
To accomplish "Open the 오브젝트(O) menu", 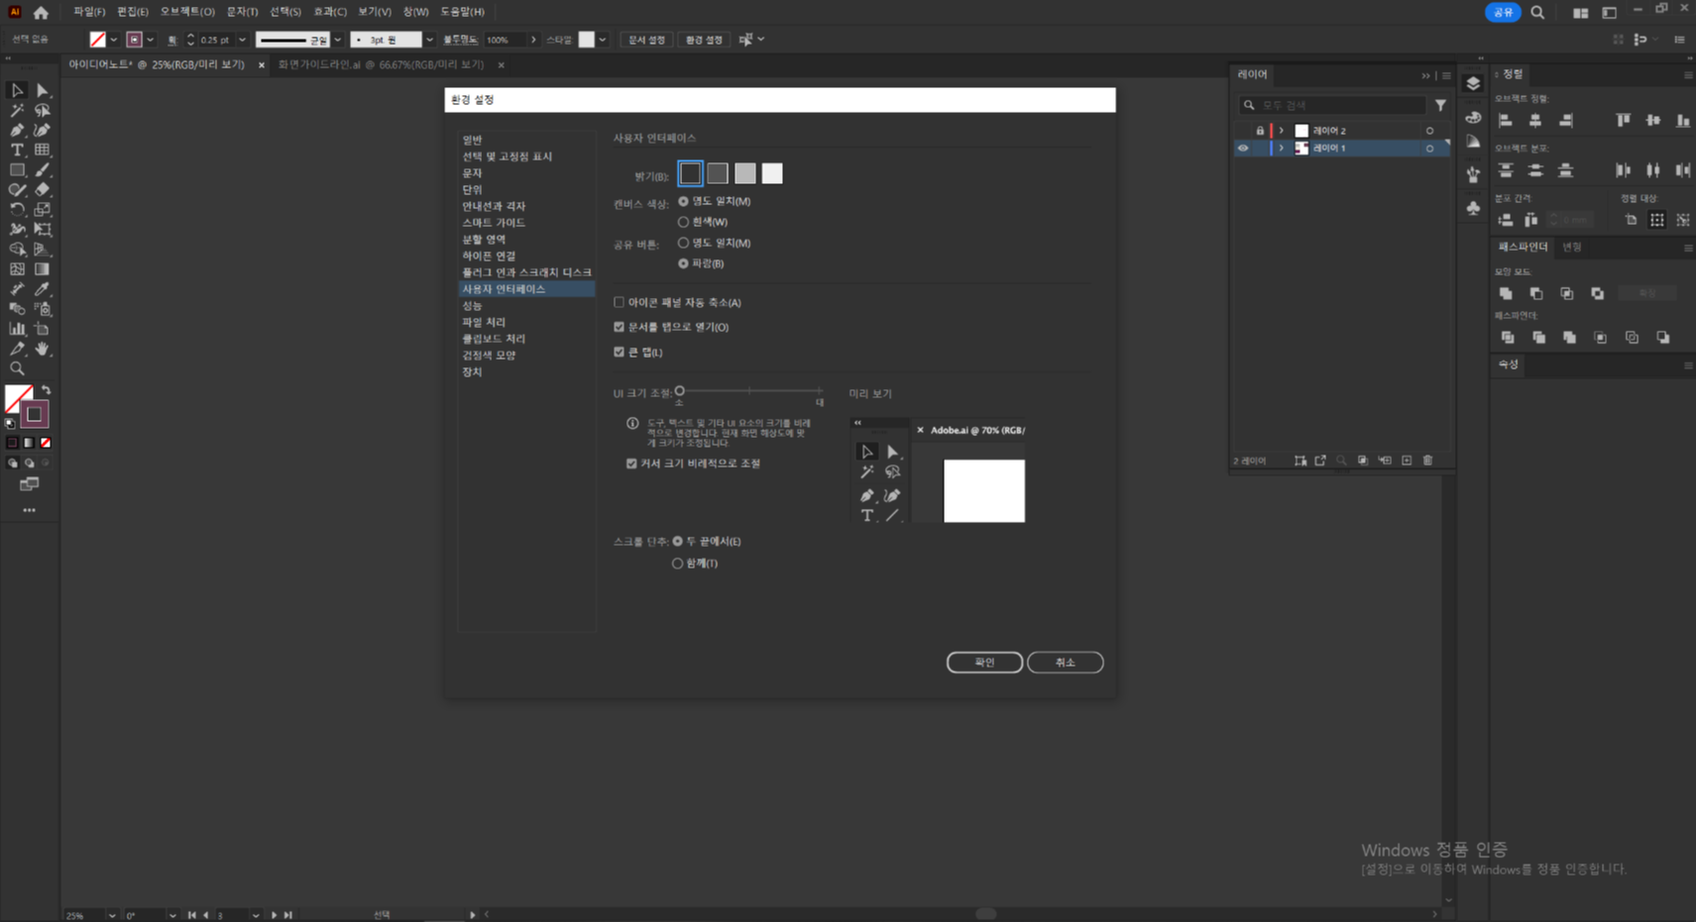I will point(187,12).
